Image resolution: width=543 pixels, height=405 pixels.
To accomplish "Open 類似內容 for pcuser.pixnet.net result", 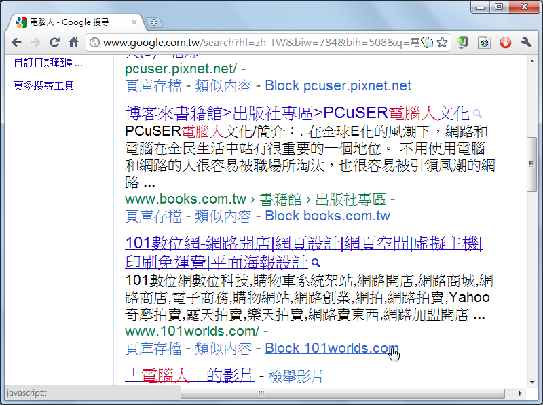I will (223, 86).
